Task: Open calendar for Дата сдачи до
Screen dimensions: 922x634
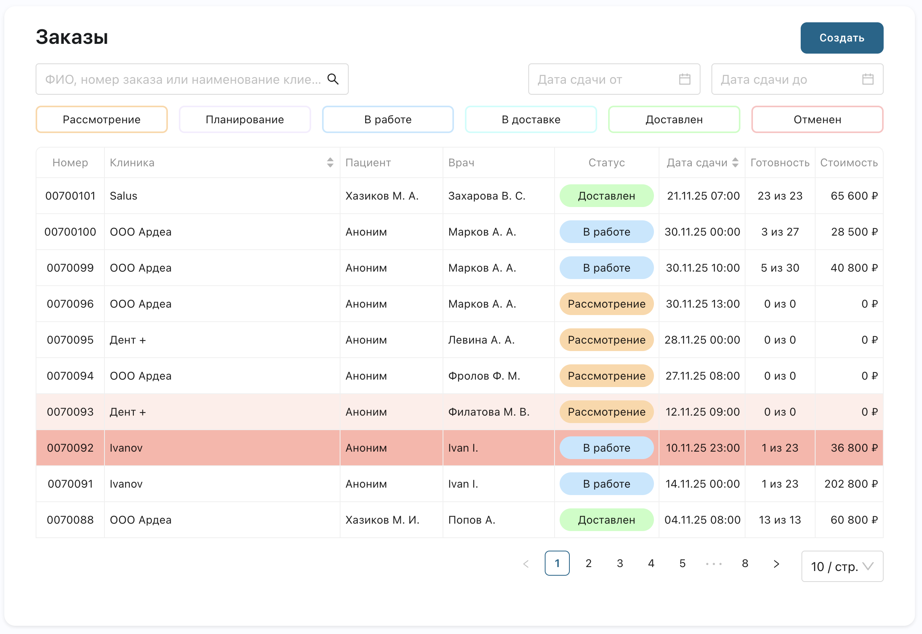Action: click(867, 79)
